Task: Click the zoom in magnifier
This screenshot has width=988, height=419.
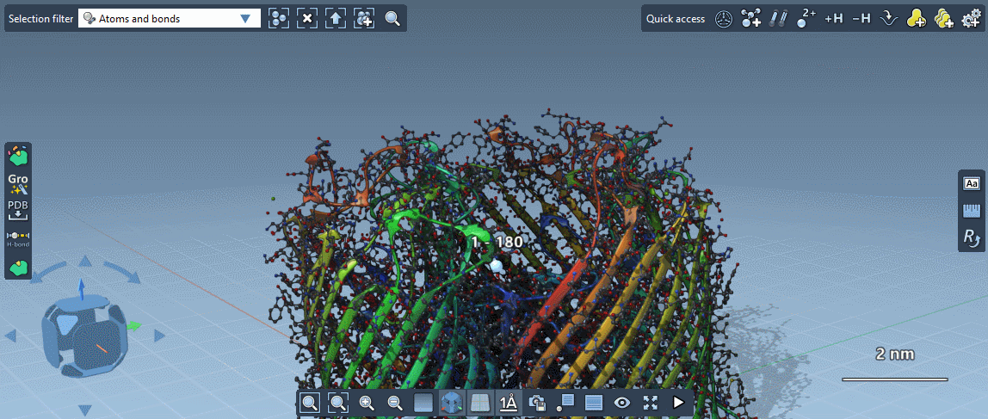Action: pyautogui.click(x=367, y=403)
